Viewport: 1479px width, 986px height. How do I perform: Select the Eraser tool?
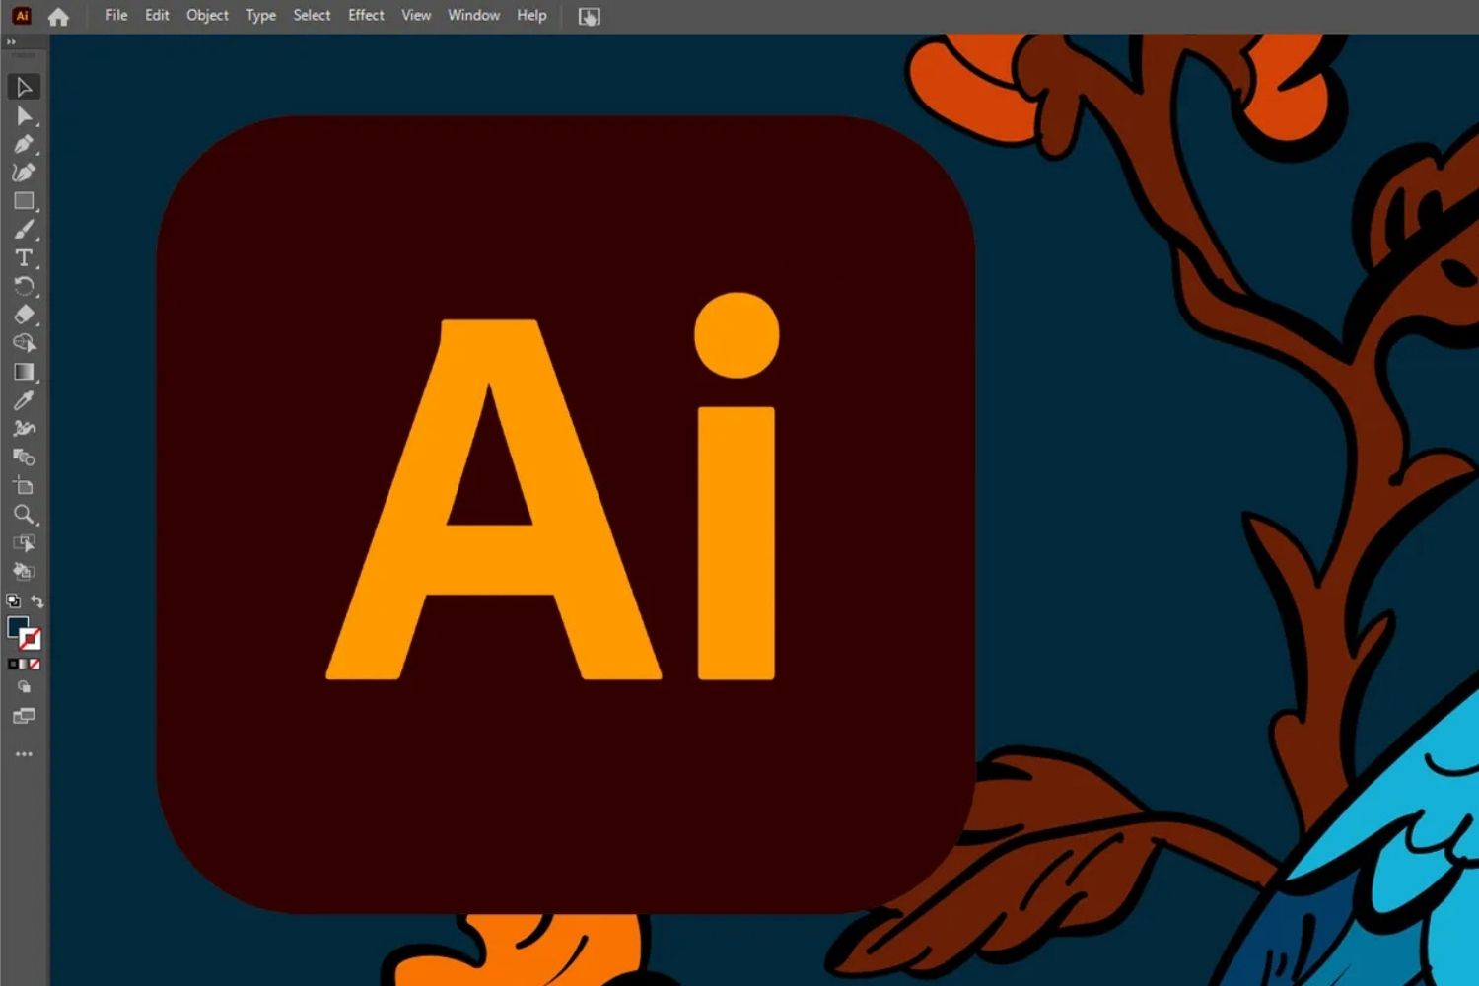[24, 315]
